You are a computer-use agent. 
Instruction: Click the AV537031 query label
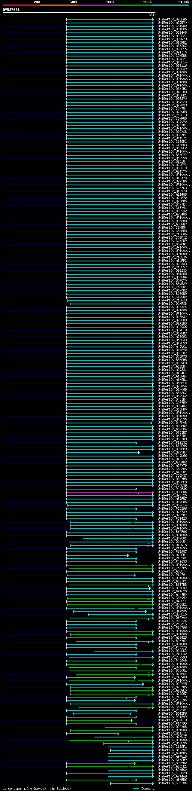pyautogui.click(x=11, y=10)
